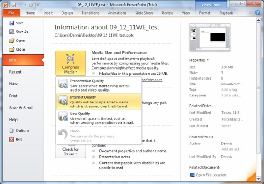Select New in the backstage sidebar
This screenshot has height=184, width=264.
pyautogui.click(x=23, y=84)
